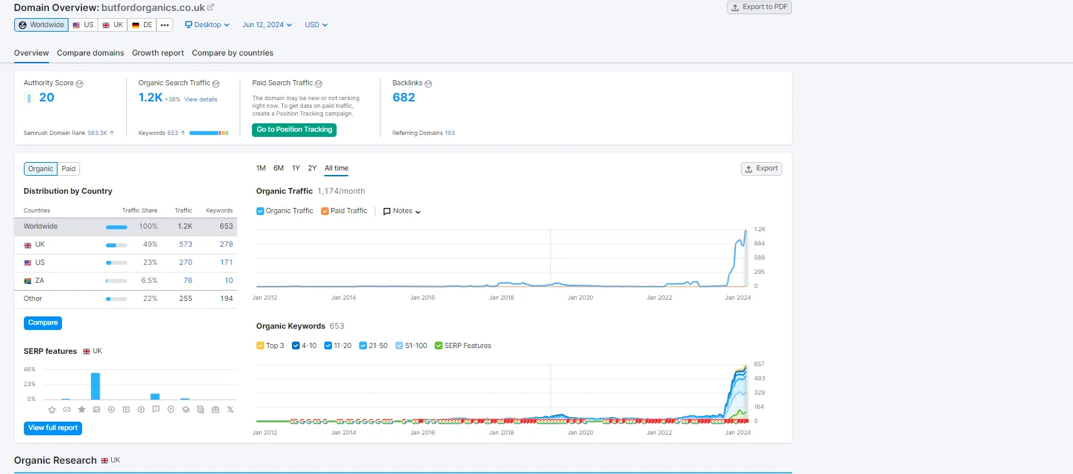Click the image pack SERP icon
1073x474 pixels.
96,409
